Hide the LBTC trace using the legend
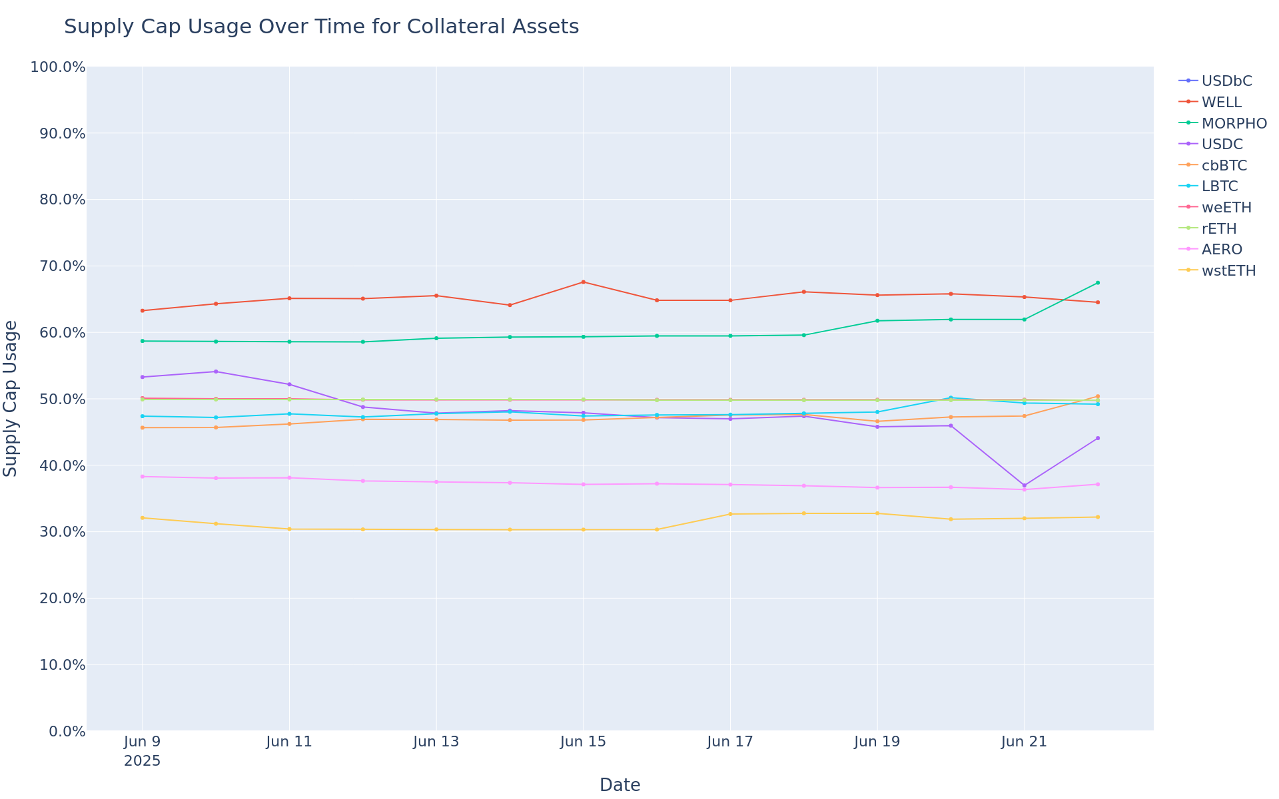 tap(1220, 186)
